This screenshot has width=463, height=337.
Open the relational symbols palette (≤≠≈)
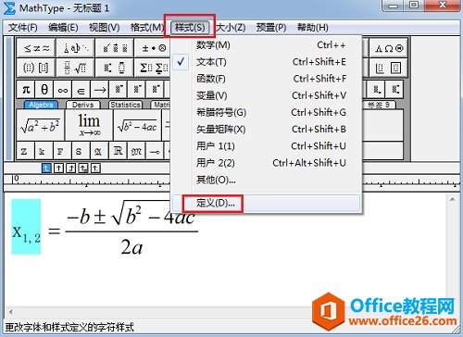pos(36,48)
